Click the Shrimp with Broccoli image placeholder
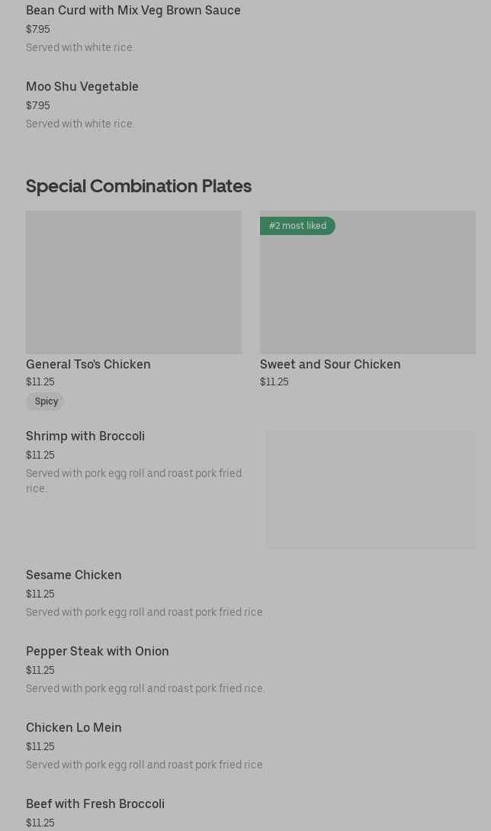 click(371, 489)
